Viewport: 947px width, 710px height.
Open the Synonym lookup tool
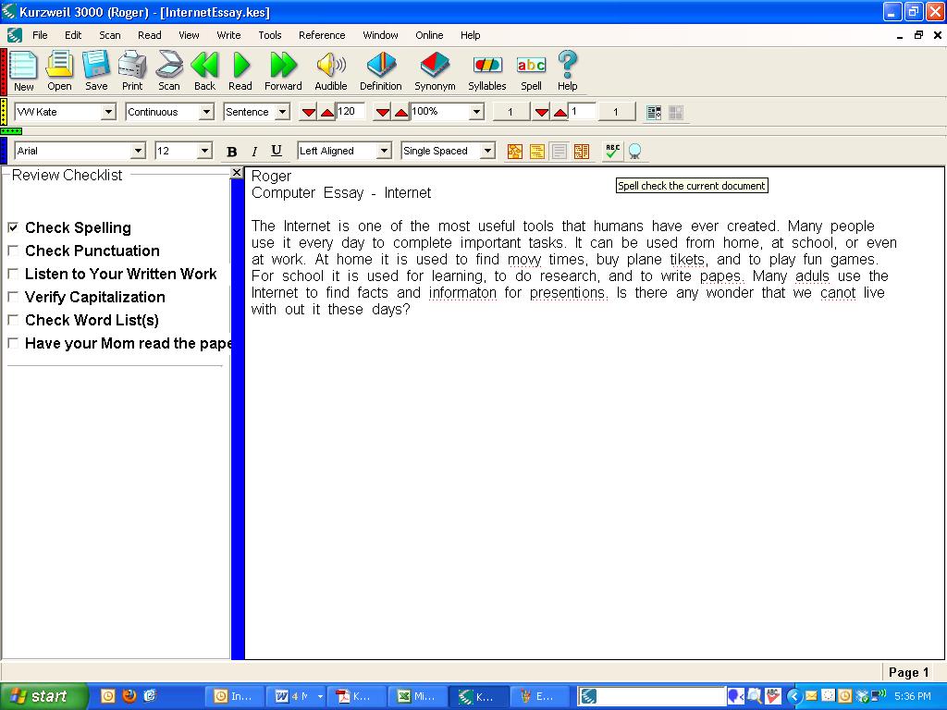point(435,71)
